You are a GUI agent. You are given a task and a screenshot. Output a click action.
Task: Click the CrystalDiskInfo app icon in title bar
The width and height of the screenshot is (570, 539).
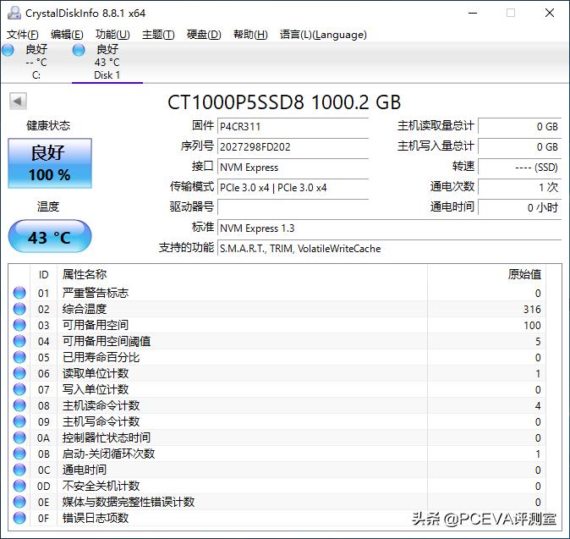(x=14, y=13)
